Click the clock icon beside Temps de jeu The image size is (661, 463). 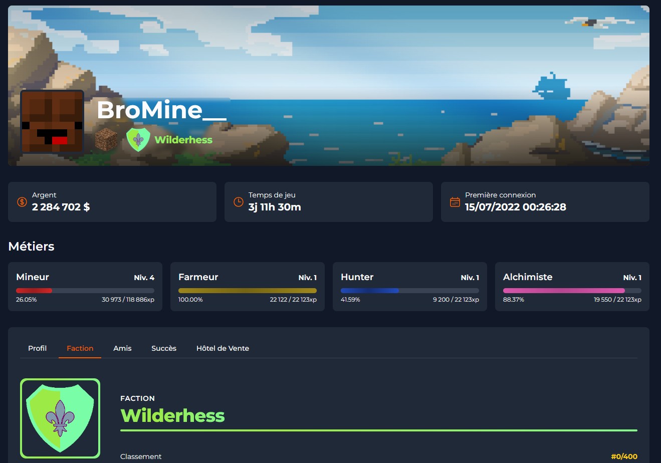[x=239, y=202]
